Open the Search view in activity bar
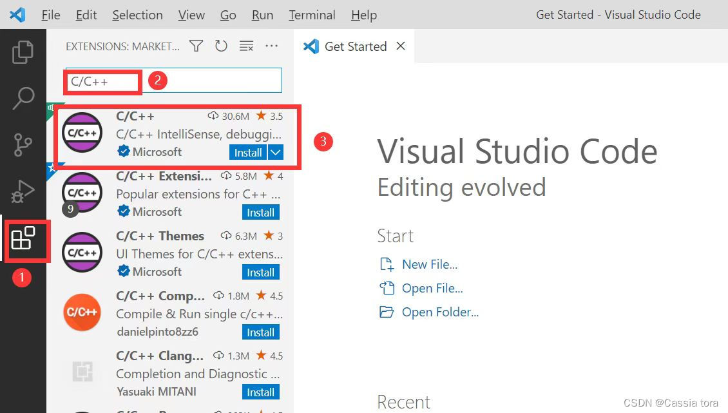This screenshot has width=728, height=413. (23, 98)
